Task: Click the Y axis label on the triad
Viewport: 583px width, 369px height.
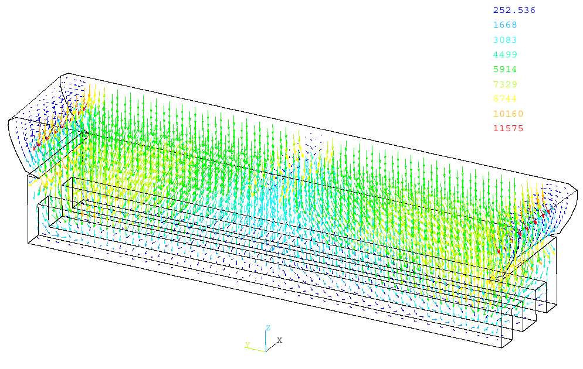Action: 248,345
